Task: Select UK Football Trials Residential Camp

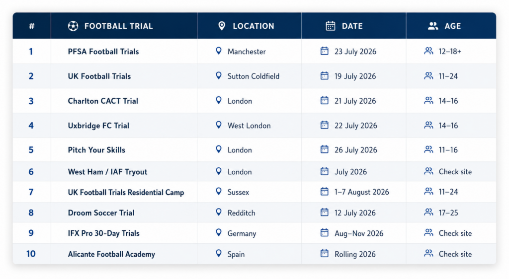Action: [x=126, y=192]
